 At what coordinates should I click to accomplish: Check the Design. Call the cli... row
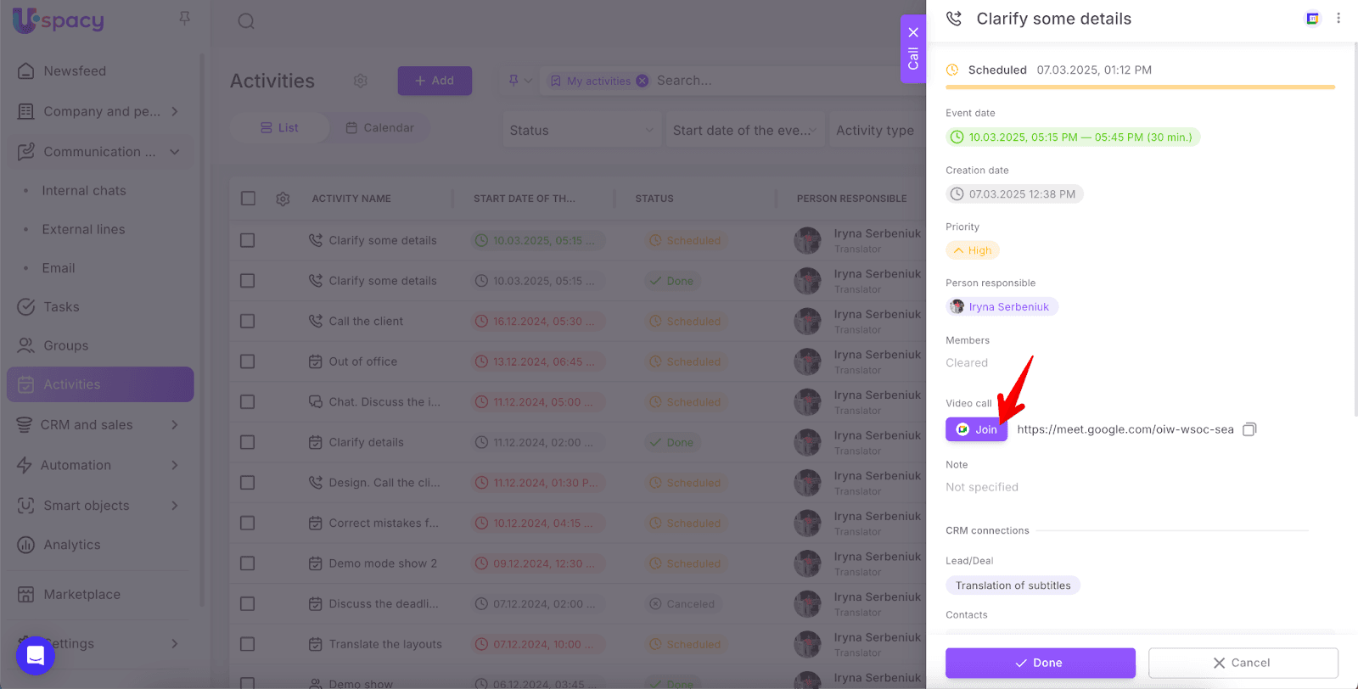[x=248, y=483]
